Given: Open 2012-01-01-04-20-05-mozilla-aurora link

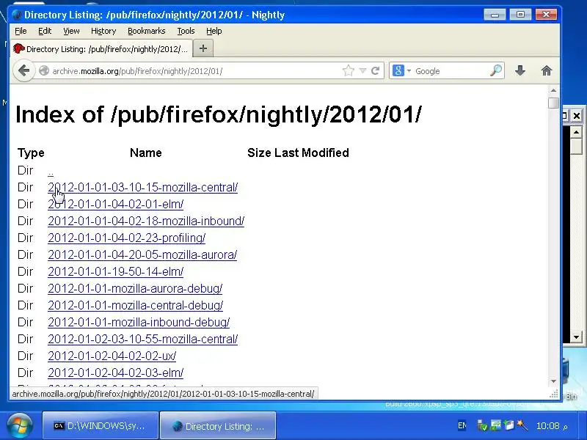Looking at the screenshot, I should click(x=142, y=254).
